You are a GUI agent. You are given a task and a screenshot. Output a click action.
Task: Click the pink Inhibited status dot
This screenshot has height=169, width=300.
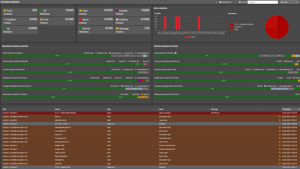click(x=117, y=19)
